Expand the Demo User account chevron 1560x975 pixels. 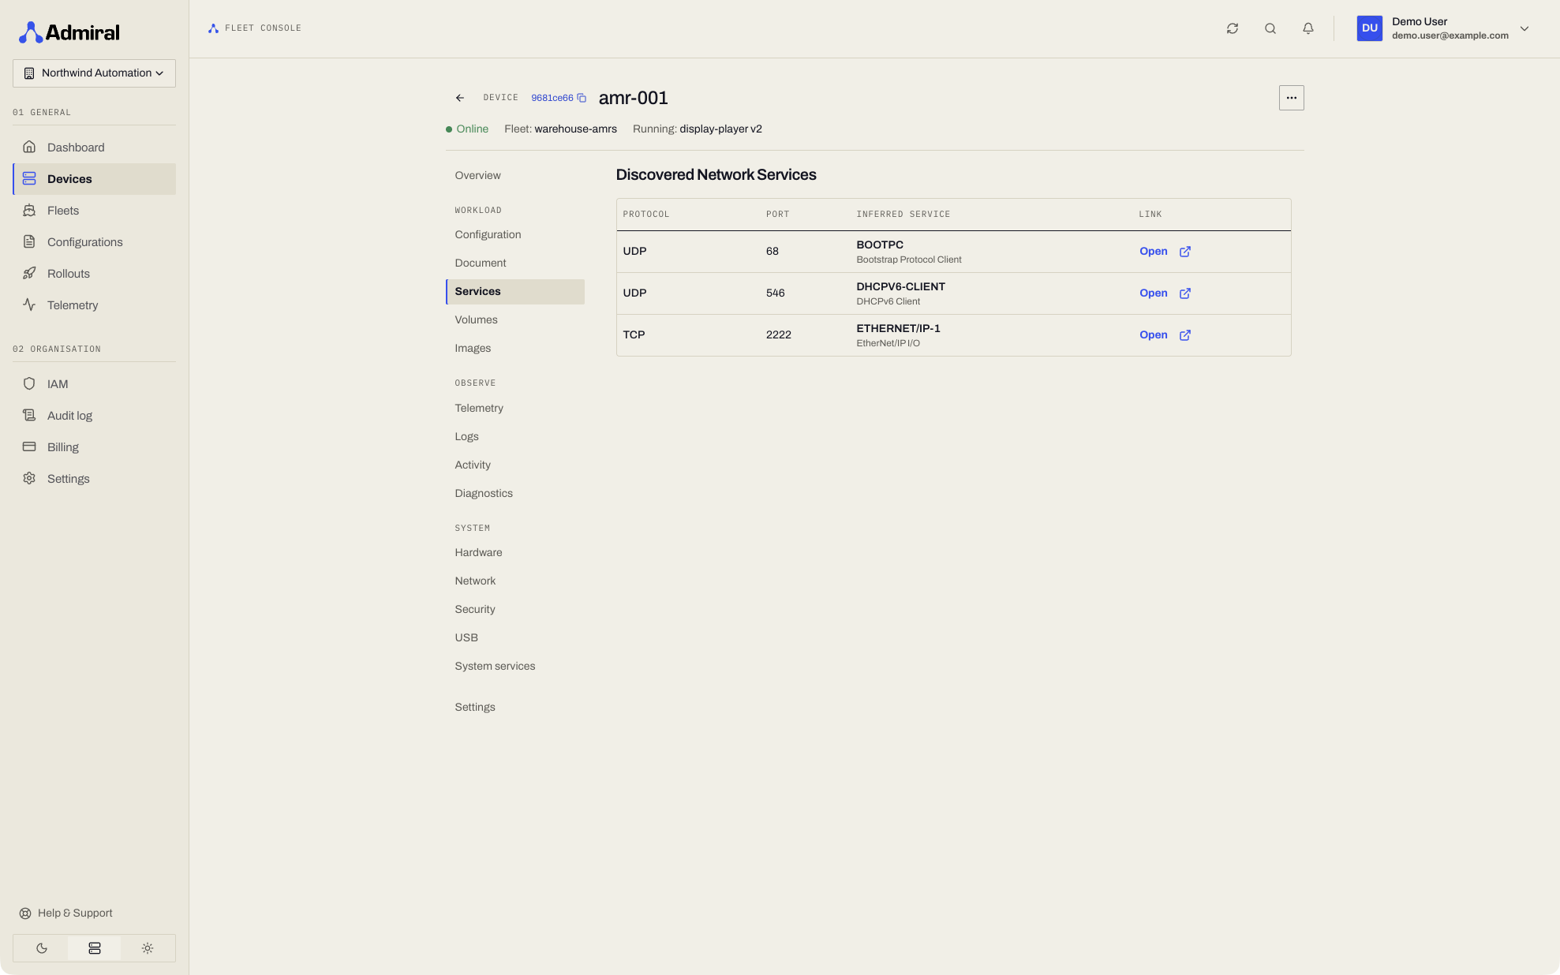(x=1524, y=28)
